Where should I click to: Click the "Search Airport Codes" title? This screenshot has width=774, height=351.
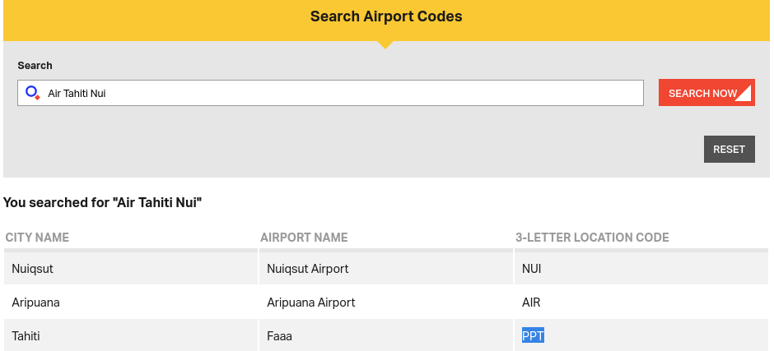click(386, 16)
